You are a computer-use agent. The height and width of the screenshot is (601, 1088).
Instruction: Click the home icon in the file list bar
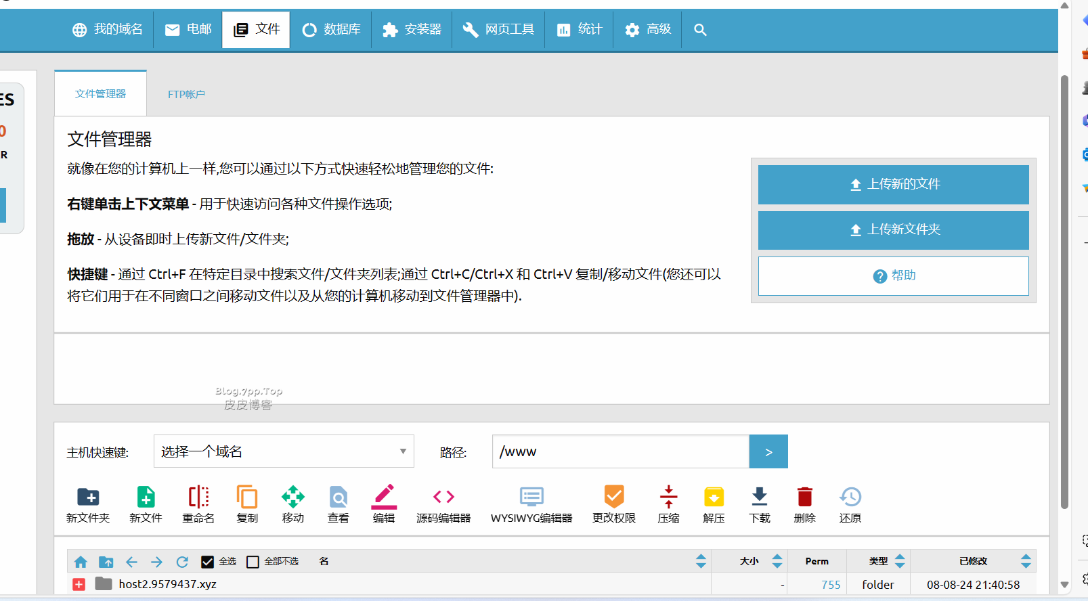click(81, 562)
